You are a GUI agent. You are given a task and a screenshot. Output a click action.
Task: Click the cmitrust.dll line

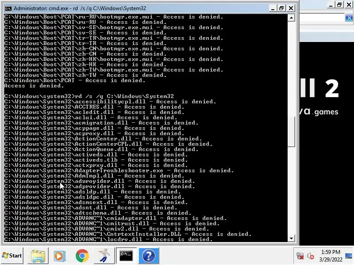112,223
